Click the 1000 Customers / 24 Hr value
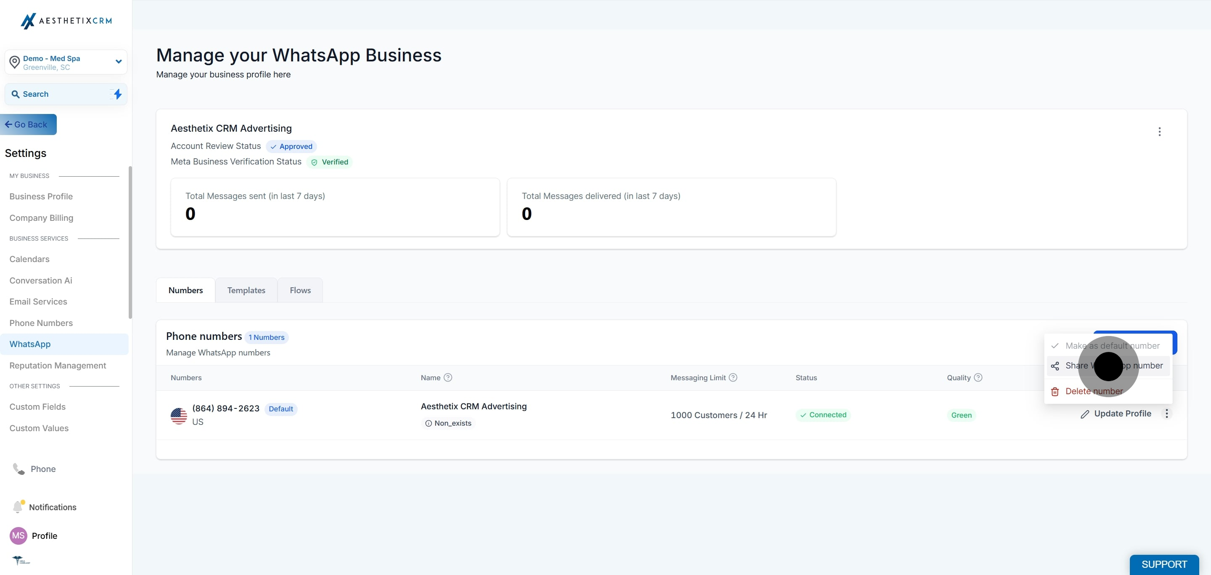This screenshot has height=575, width=1211. point(718,415)
